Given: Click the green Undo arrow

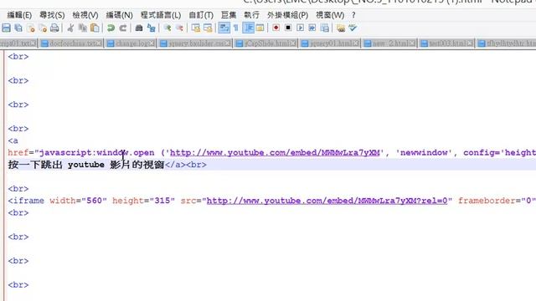Looking at the screenshot, I should pos(111,28).
